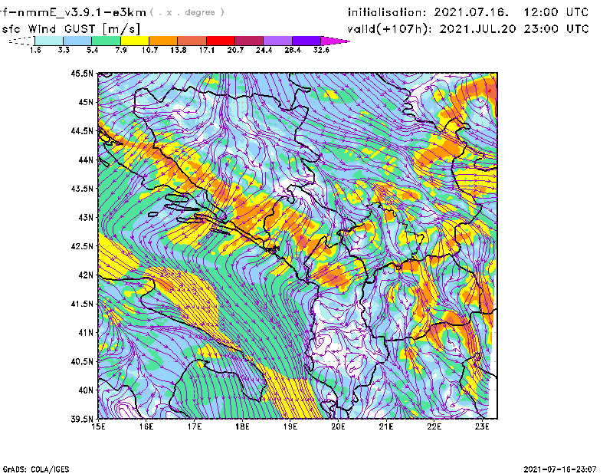This screenshot has height=474, width=613.
Task: Click the light blue 3.3–5.4 legend swatch
Action: point(77,41)
